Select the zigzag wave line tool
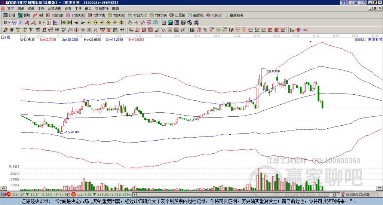The height and width of the screenshot is (205, 383). 163,30
